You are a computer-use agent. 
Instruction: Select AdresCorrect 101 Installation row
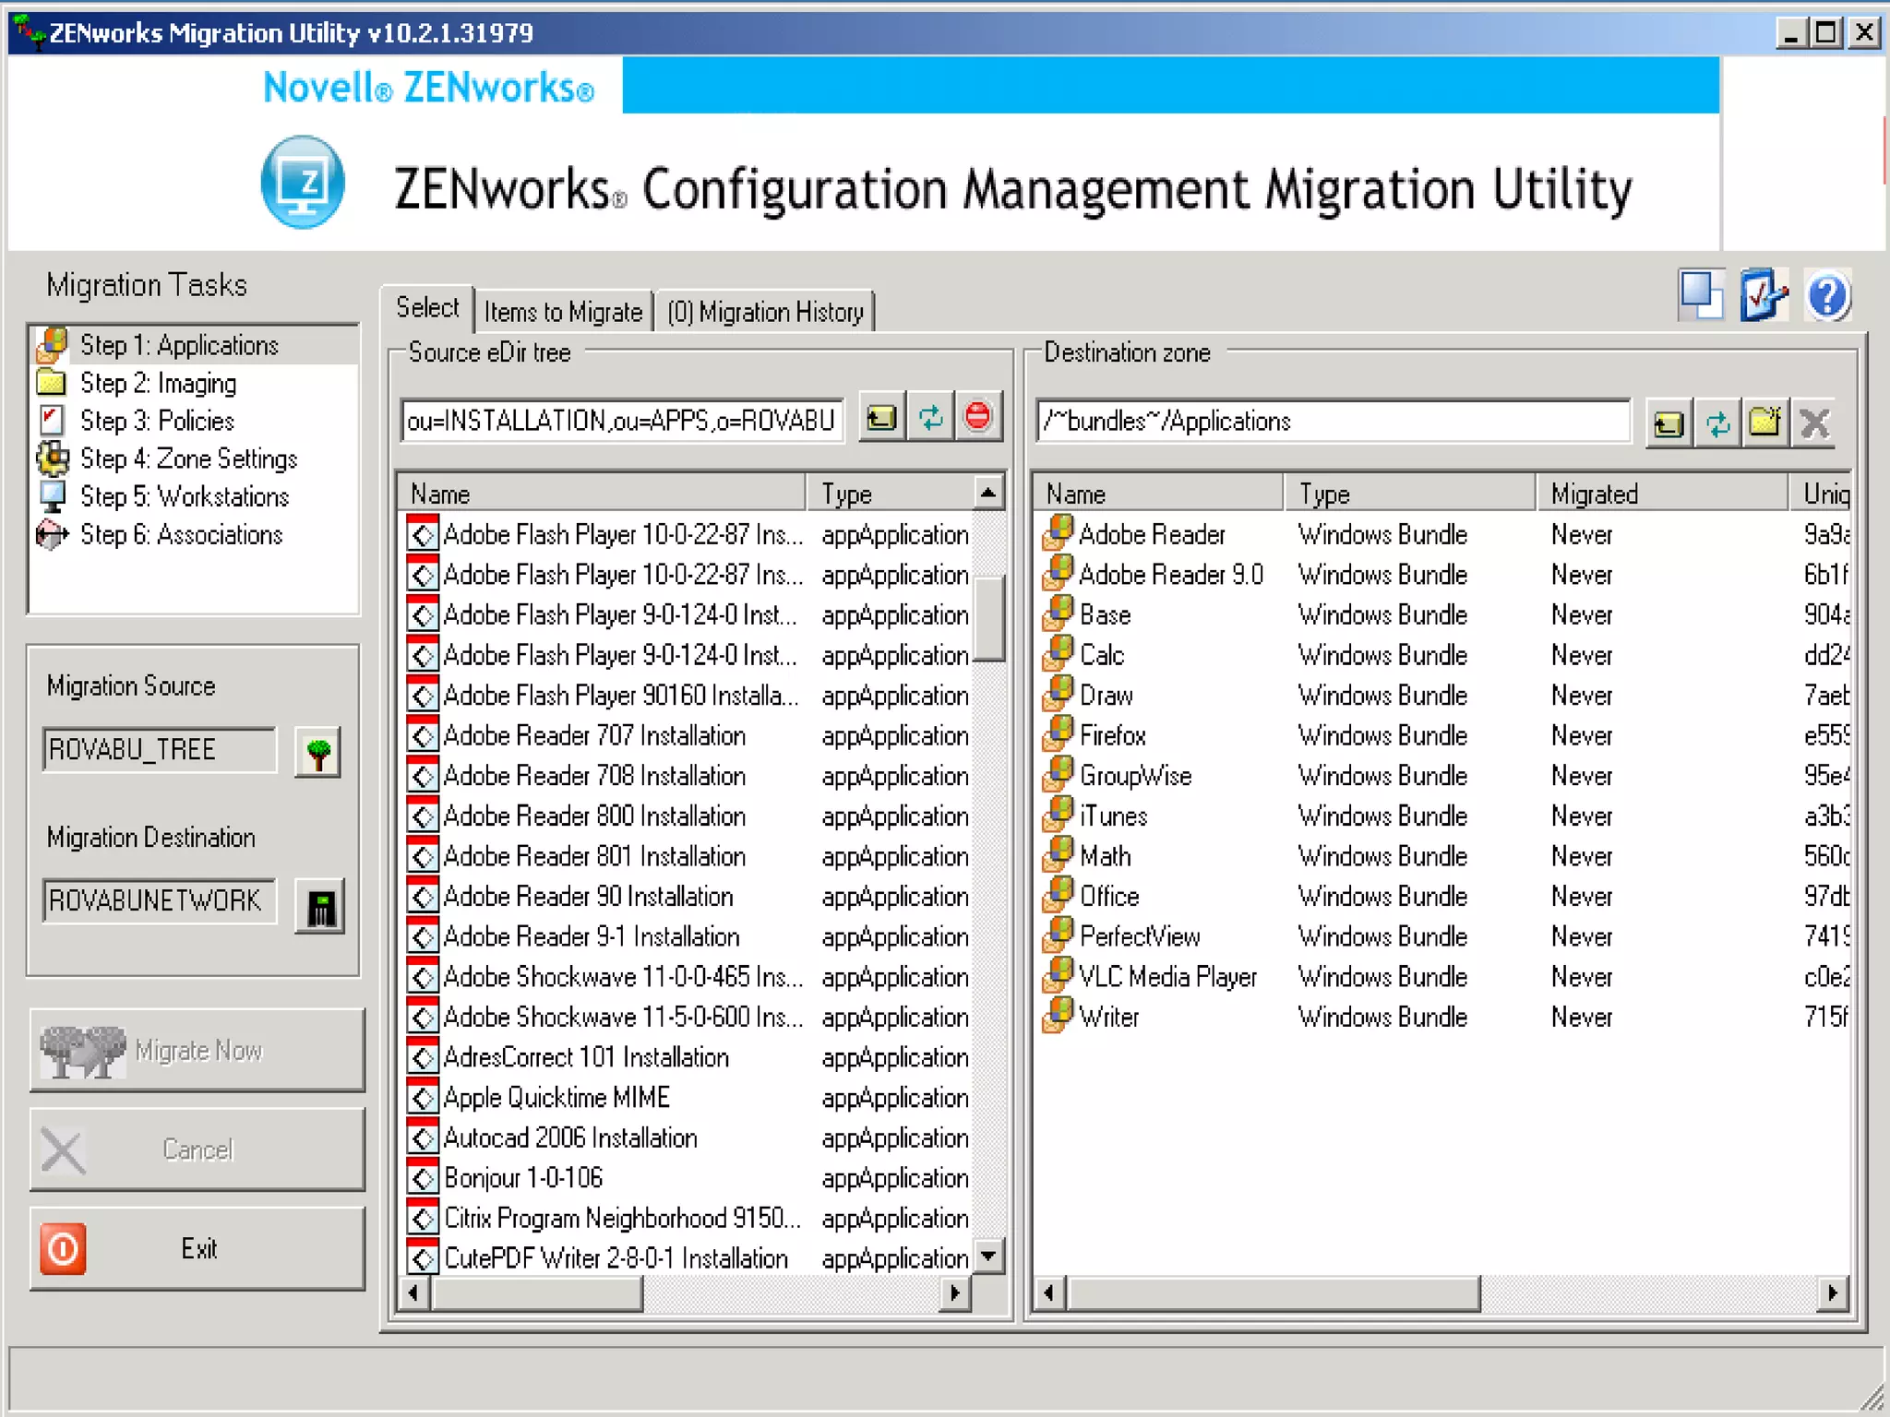[x=688, y=1057]
